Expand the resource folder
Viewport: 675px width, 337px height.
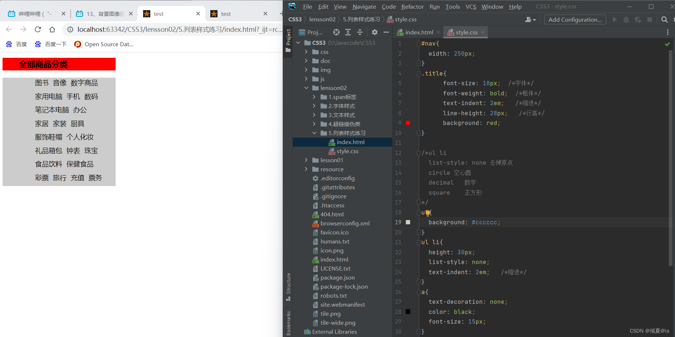[x=306, y=169]
